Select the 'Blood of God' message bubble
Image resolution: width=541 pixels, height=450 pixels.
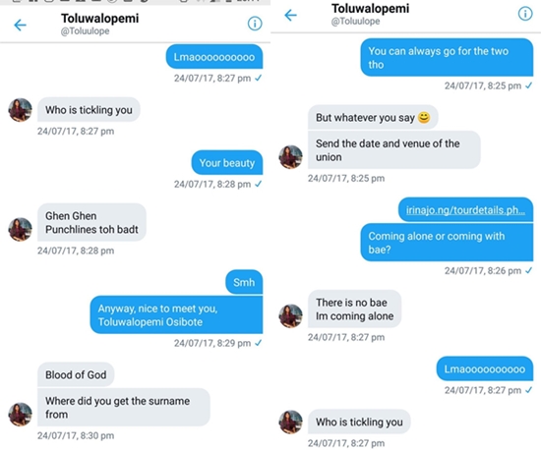pos(76,374)
